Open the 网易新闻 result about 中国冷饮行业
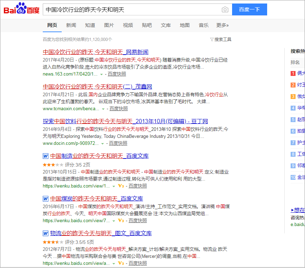The width and height of the screenshot is (305, 268). coord(95,52)
